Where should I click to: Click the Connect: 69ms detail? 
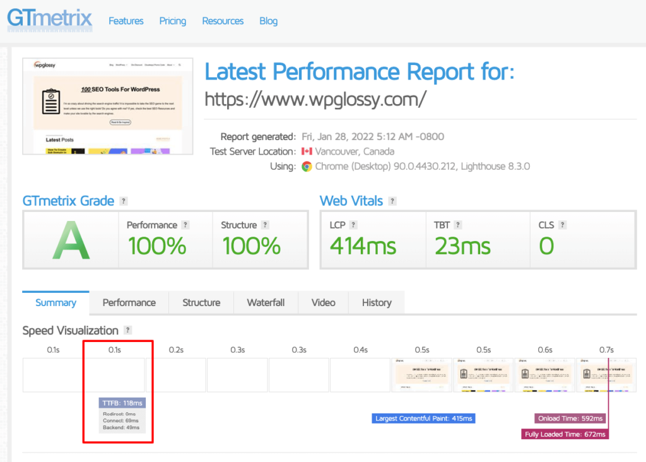[120, 421]
